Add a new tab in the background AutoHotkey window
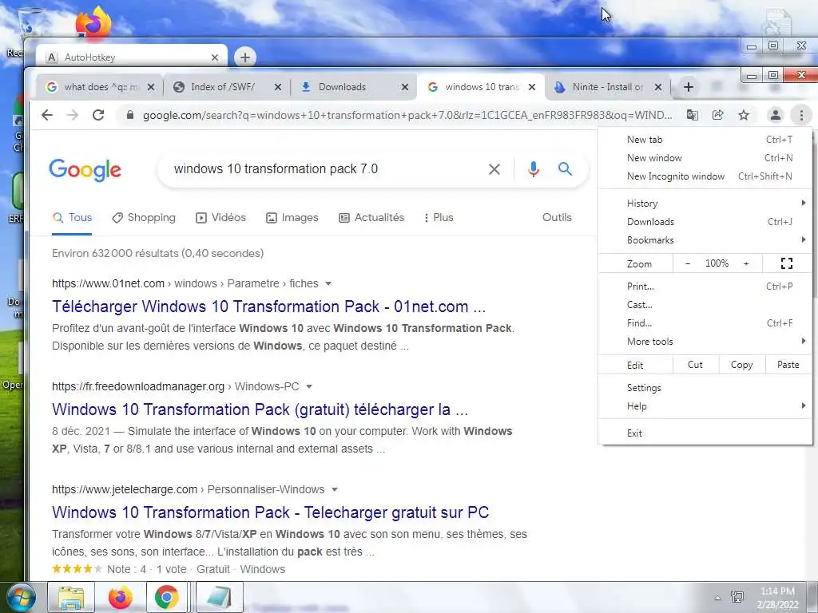 (245, 57)
